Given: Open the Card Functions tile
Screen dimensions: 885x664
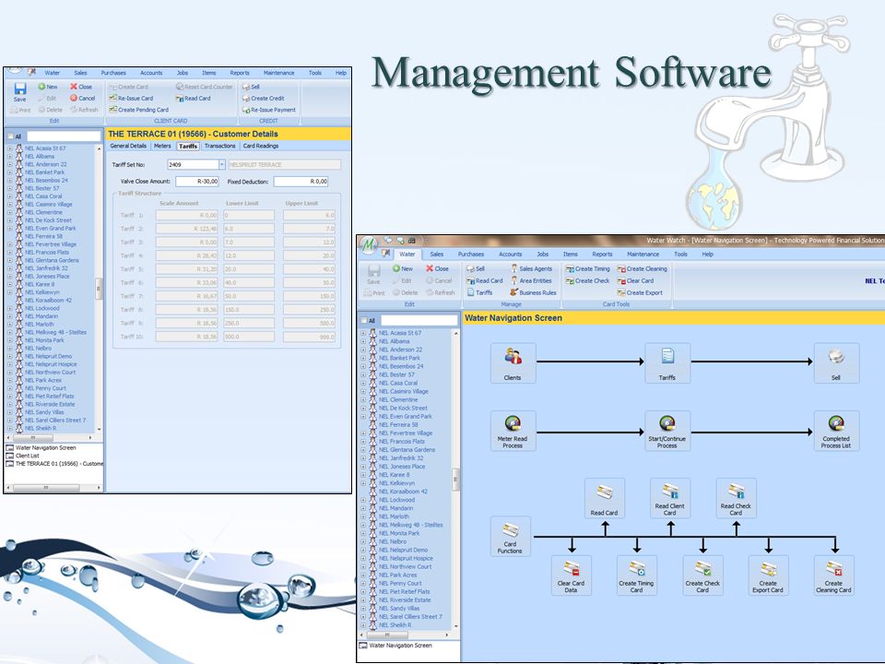Looking at the screenshot, I should click(x=510, y=537).
